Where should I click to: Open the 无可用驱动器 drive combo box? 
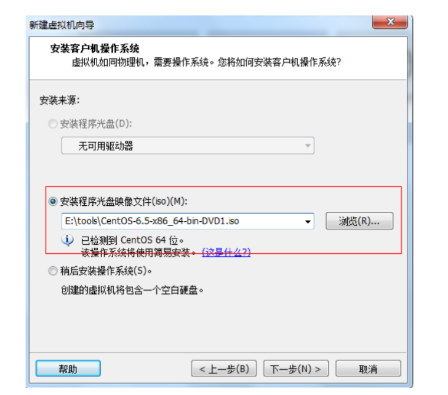[x=188, y=145]
